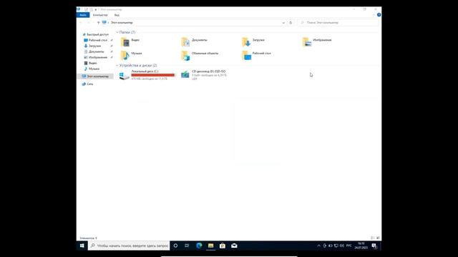Switch to large icons view in status bar

coord(378,238)
